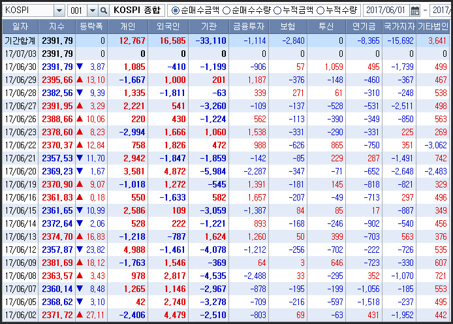Select the 17/06/28 date cell
The image size is (453, 324).
[x=21, y=93]
